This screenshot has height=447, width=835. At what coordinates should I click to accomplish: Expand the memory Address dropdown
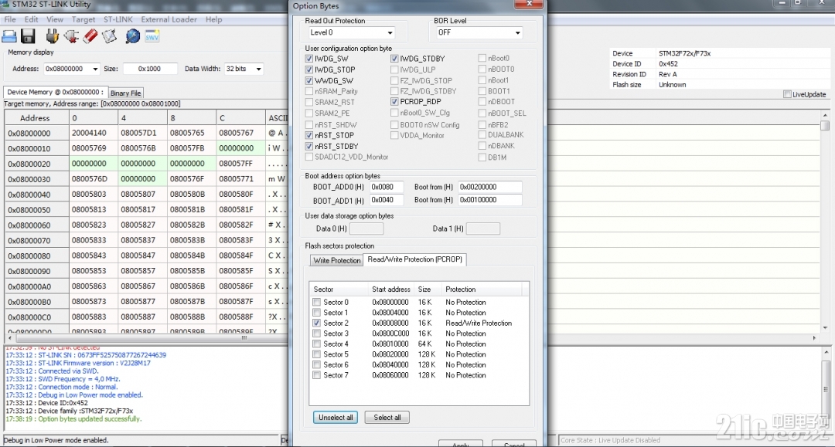click(x=95, y=69)
